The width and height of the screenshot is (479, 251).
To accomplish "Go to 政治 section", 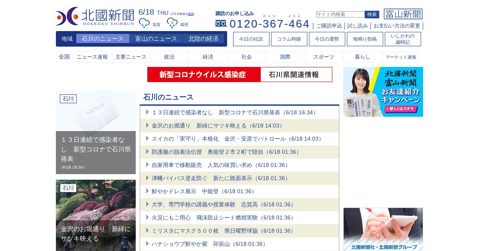I will pyautogui.click(x=169, y=57).
